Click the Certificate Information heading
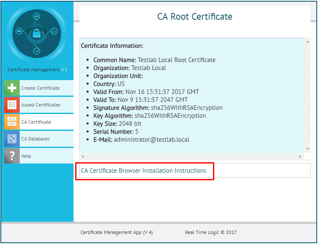 112,46
